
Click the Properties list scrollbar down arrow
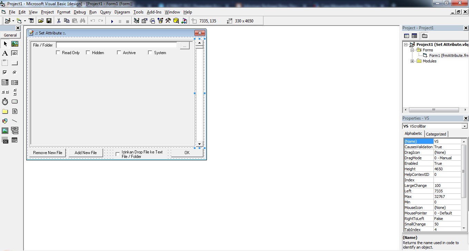pos(464,228)
